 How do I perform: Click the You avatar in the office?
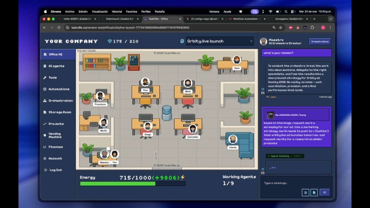[115, 154]
